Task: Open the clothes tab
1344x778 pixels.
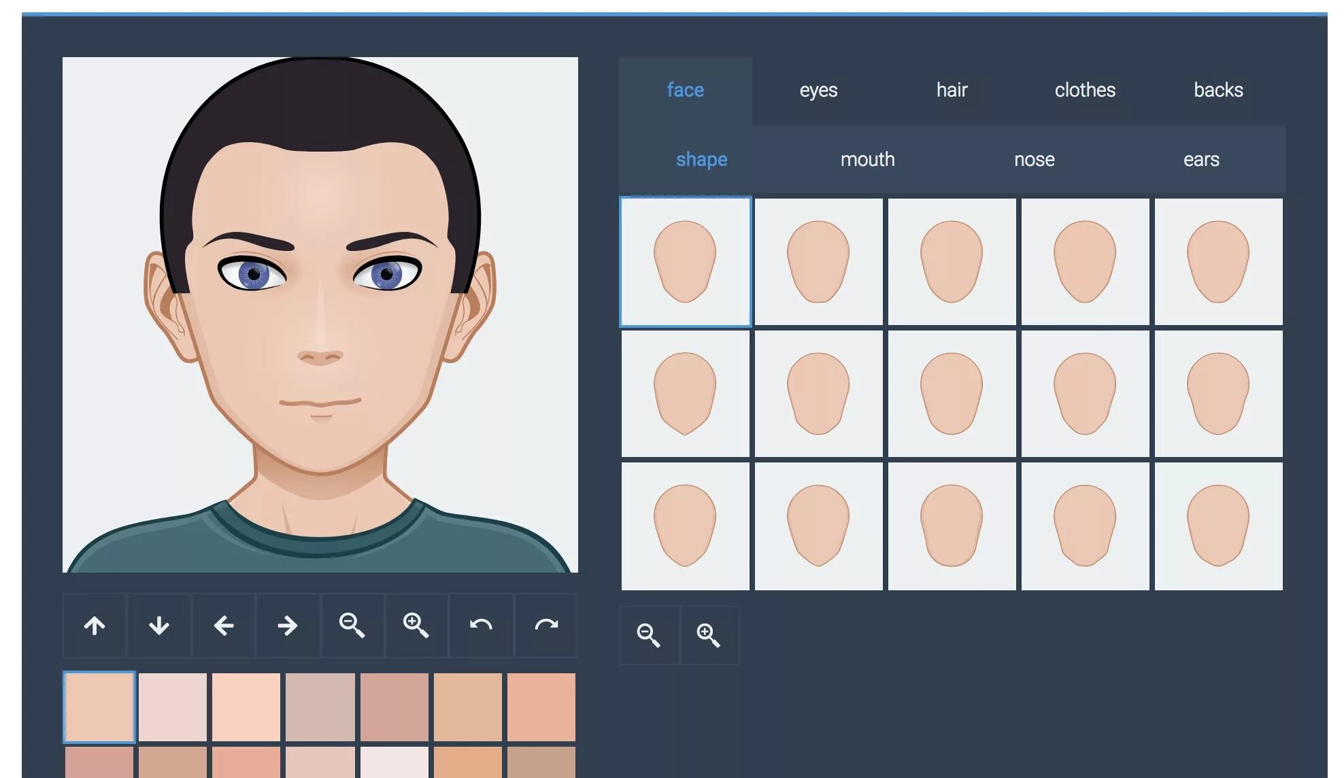Action: (x=1085, y=90)
